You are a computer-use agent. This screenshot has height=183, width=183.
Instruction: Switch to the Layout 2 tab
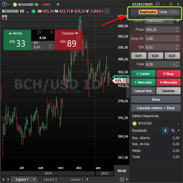(50, 179)
